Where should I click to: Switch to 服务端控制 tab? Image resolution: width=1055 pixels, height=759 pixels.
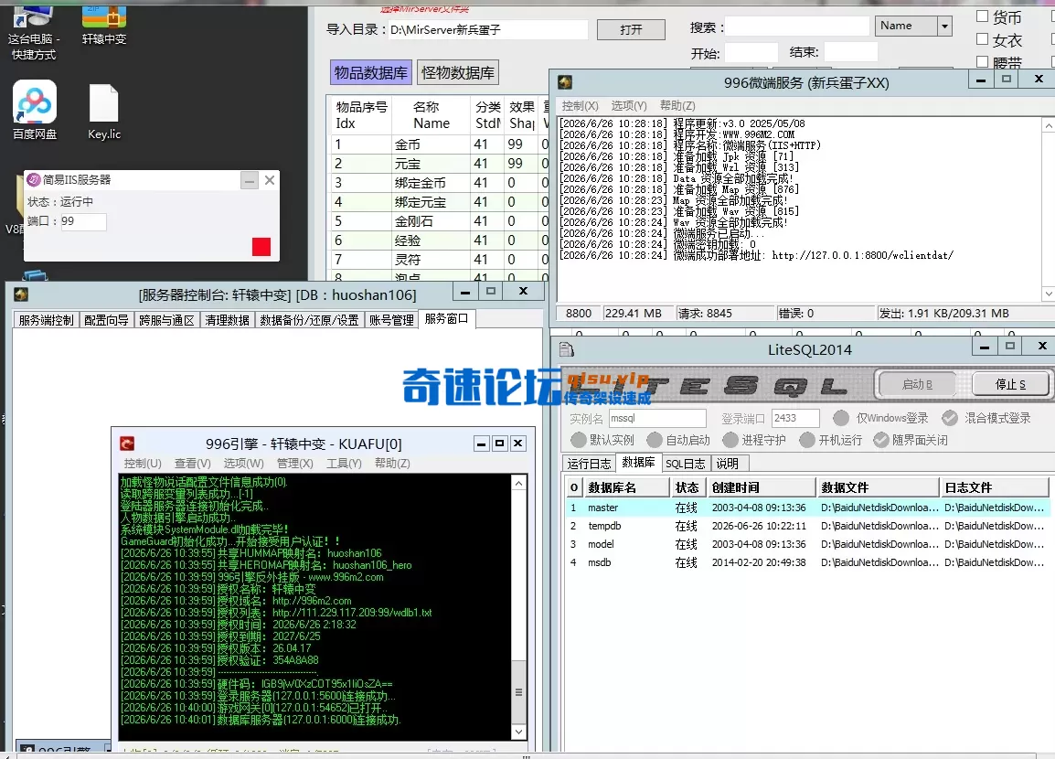(x=47, y=320)
